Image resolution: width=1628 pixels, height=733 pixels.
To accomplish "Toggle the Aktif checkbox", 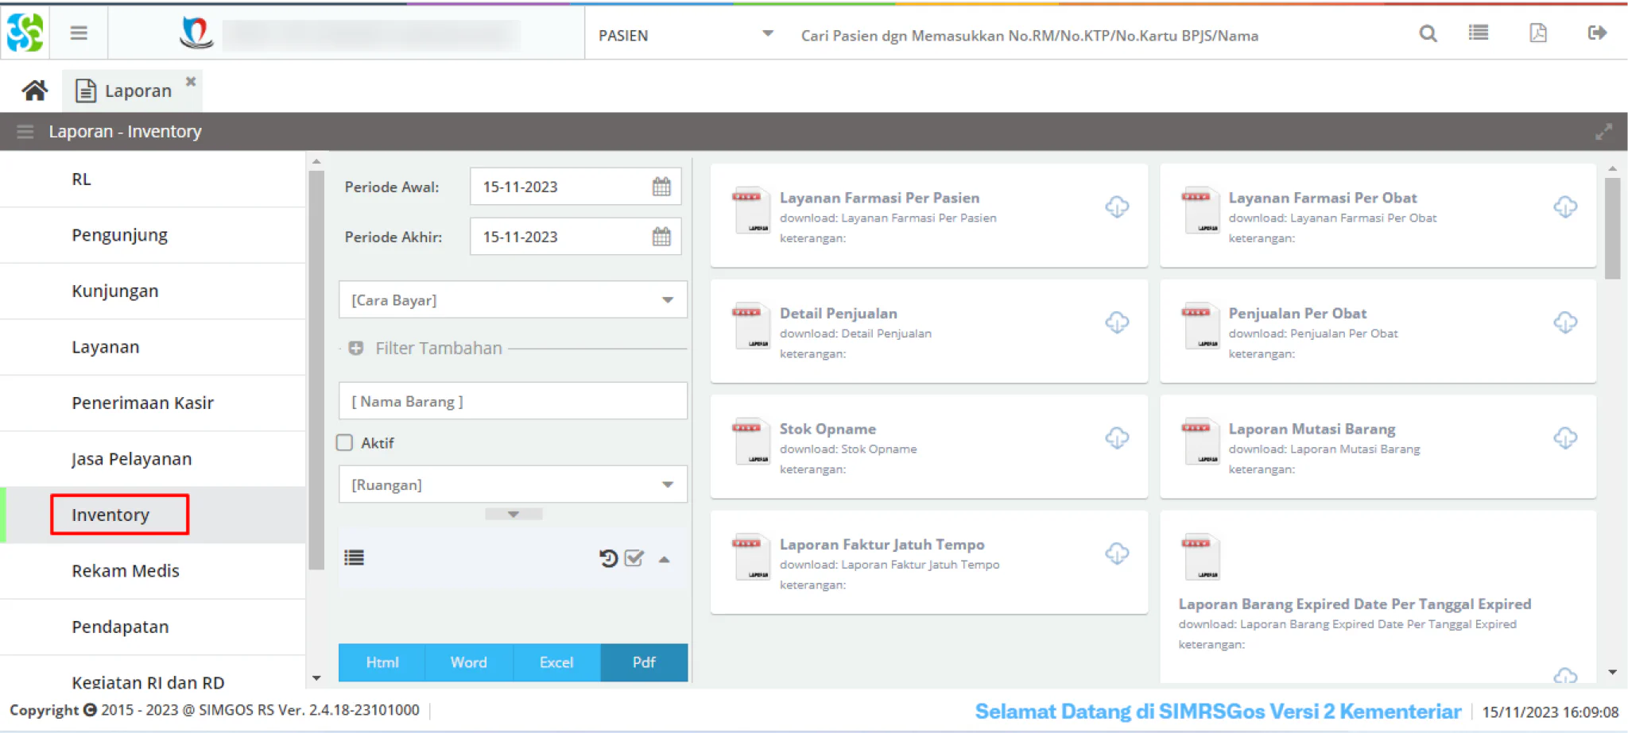I will point(344,442).
